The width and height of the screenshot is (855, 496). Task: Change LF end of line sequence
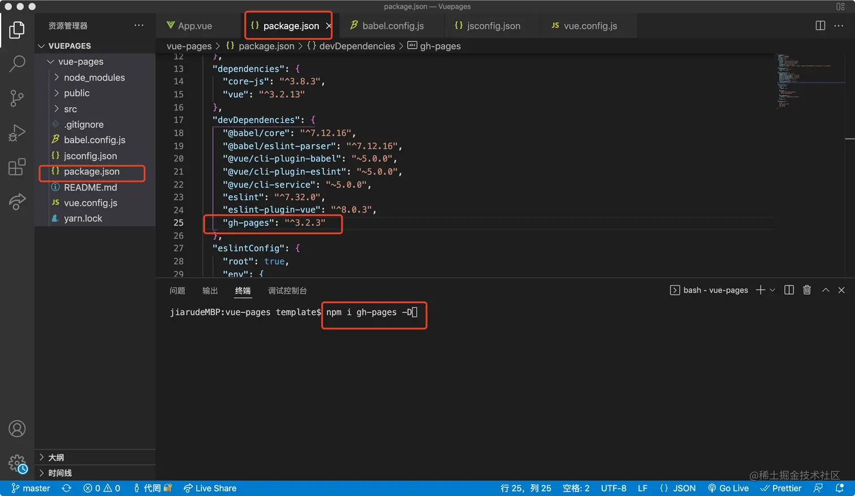[642, 488]
